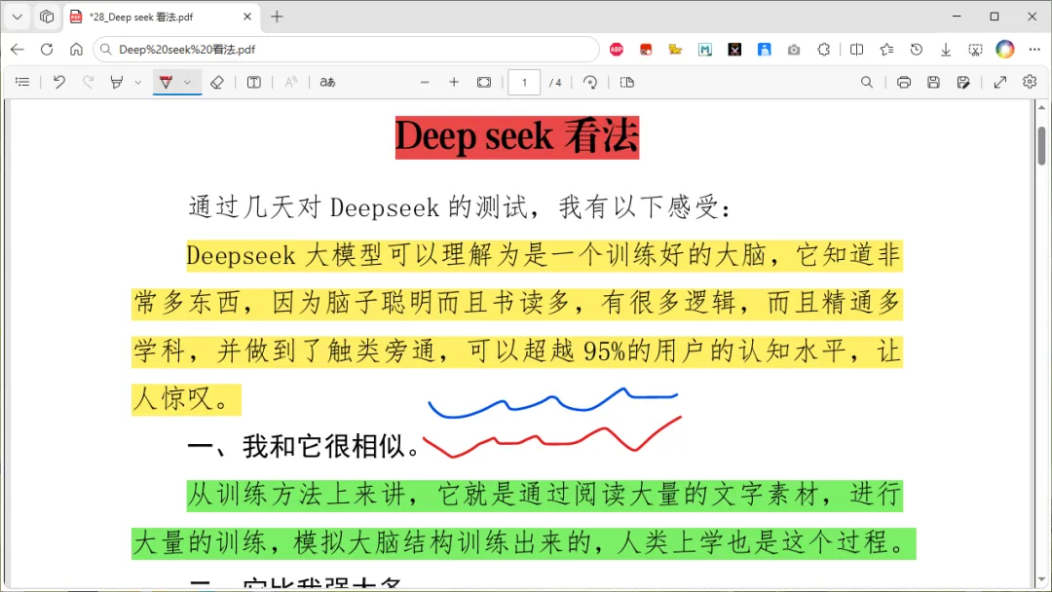Image resolution: width=1052 pixels, height=592 pixels.
Task: Toggle split screen view
Action: [x=857, y=49]
